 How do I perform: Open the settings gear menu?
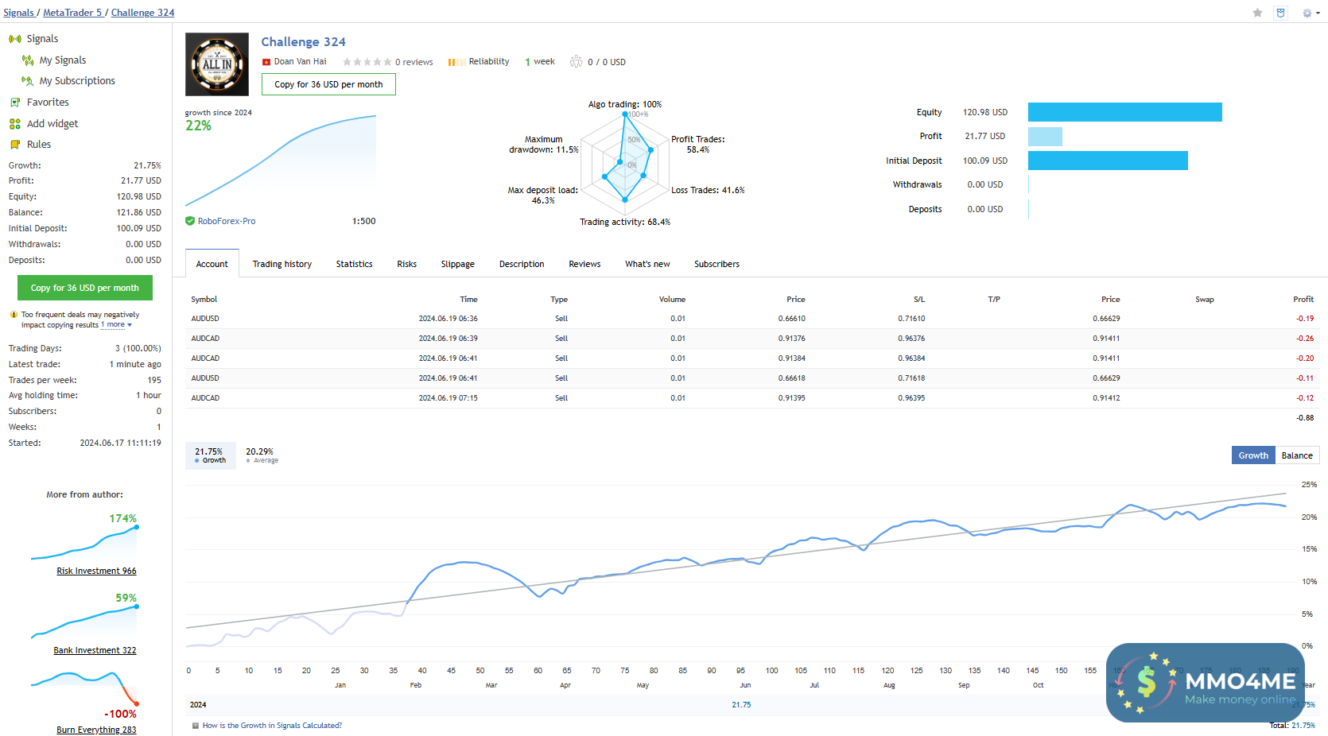(1307, 13)
